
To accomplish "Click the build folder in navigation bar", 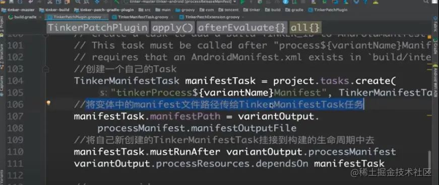I will (273, 10).
